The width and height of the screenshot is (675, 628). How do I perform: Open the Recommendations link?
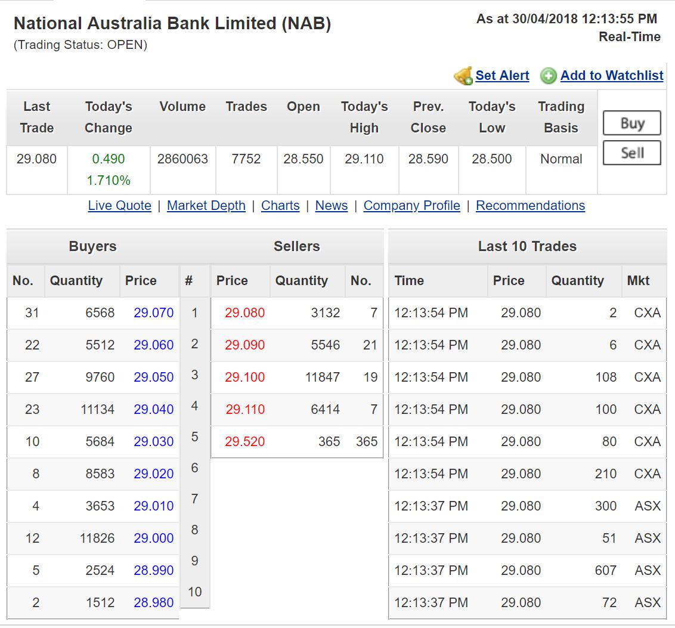click(530, 205)
